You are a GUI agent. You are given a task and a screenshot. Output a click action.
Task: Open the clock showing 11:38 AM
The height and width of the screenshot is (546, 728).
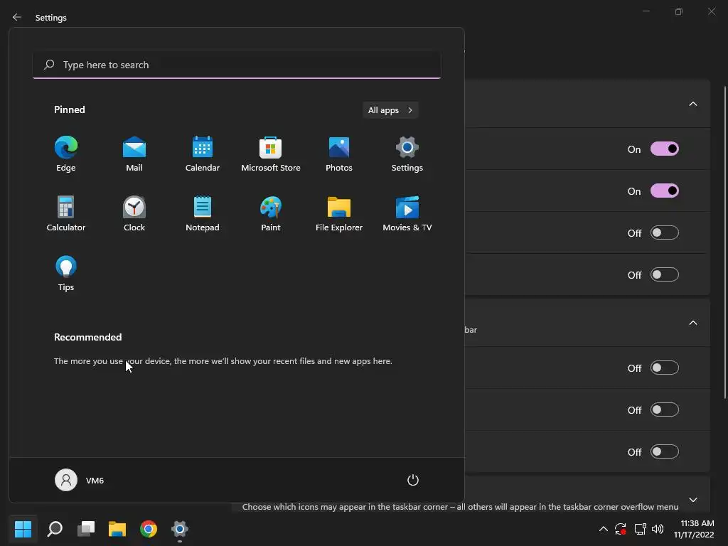[694, 529]
